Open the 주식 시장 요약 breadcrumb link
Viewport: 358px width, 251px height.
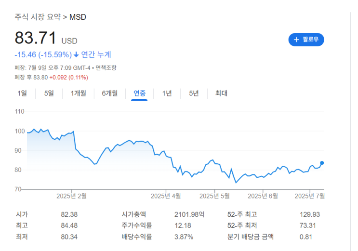pos(38,17)
